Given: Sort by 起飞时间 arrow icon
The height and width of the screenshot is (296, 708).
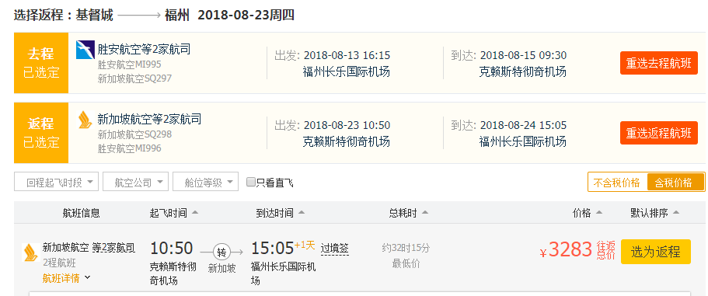Looking at the screenshot, I should (195, 213).
